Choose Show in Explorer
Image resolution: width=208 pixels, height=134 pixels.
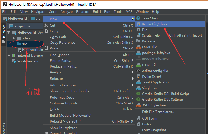tap(89, 128)
